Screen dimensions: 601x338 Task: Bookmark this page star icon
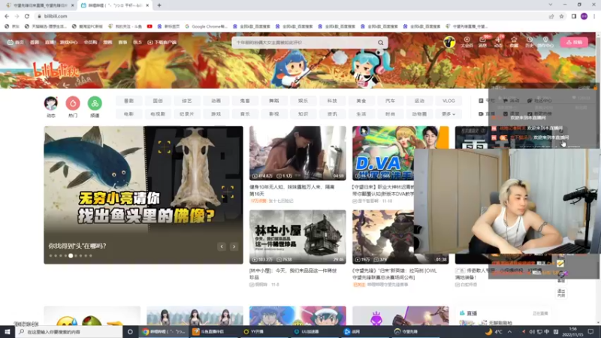coord(561,16)
